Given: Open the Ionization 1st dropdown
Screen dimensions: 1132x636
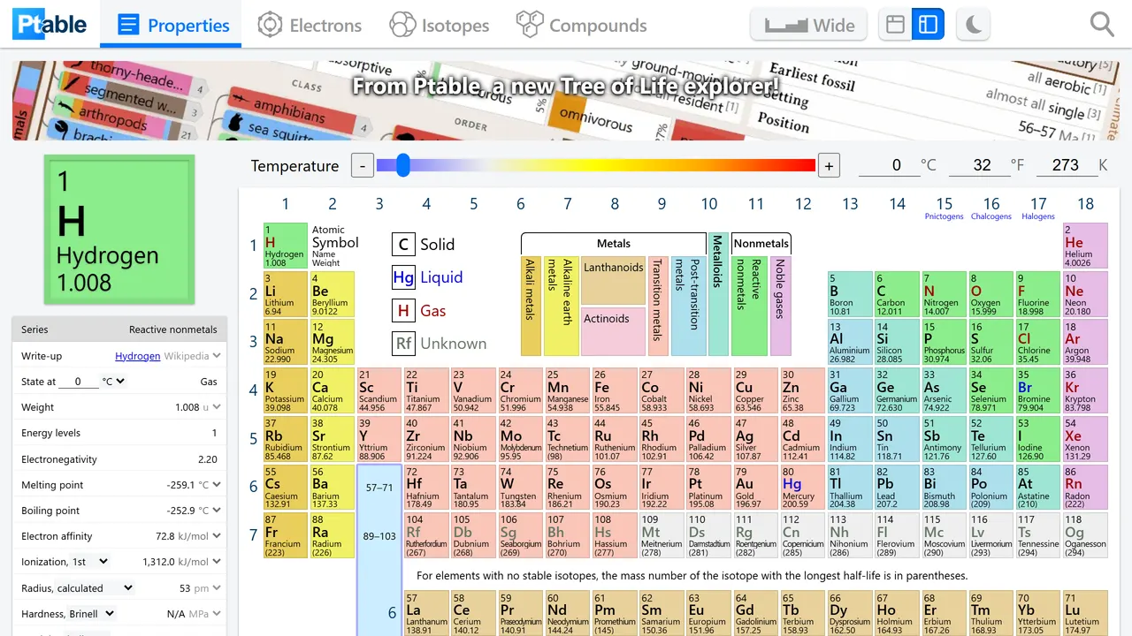Looking at the screenshot, I should coord(91,562).
